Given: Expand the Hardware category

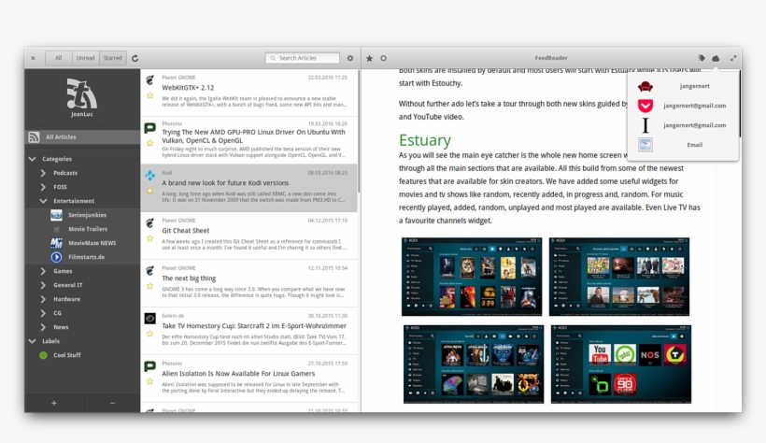Looking at the screenshot, I should [x=43, y=299].
